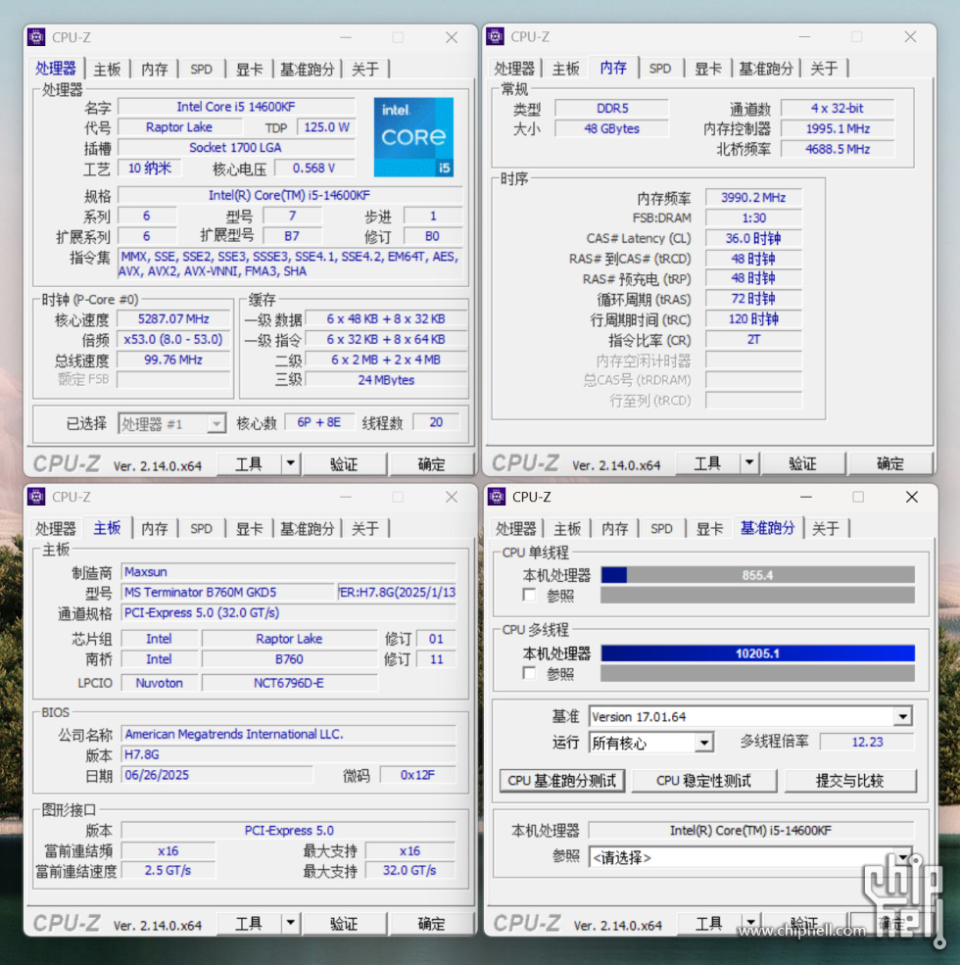Click the CPU 稳定性测试 button
The image size is (960, 965).
tap(703, 781)
